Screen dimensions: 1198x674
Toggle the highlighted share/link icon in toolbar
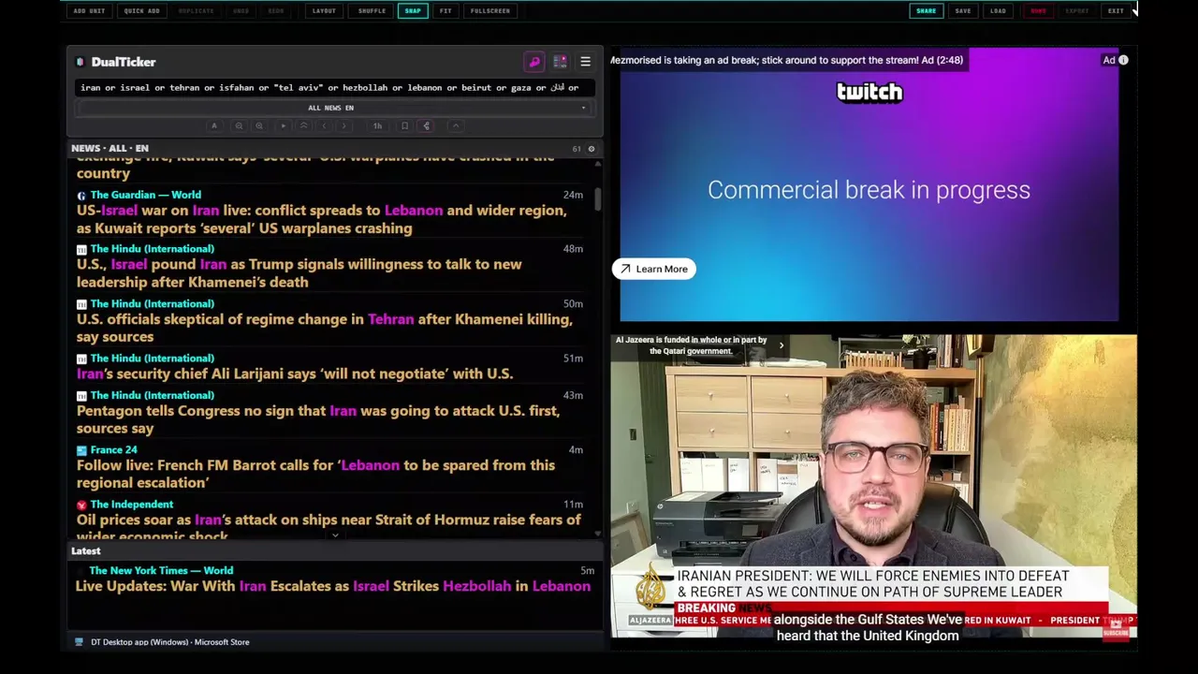(x=426, y=125)
